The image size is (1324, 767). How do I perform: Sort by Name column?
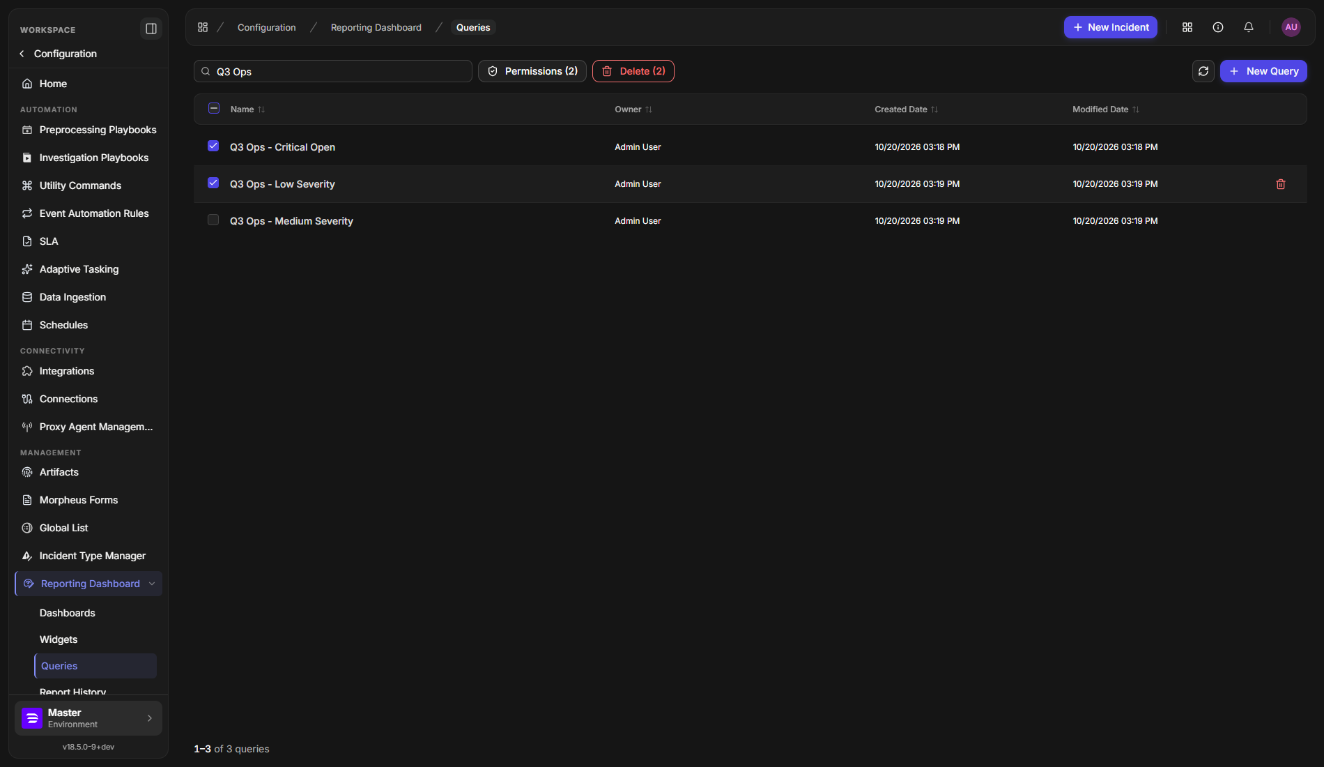[247, 109]
